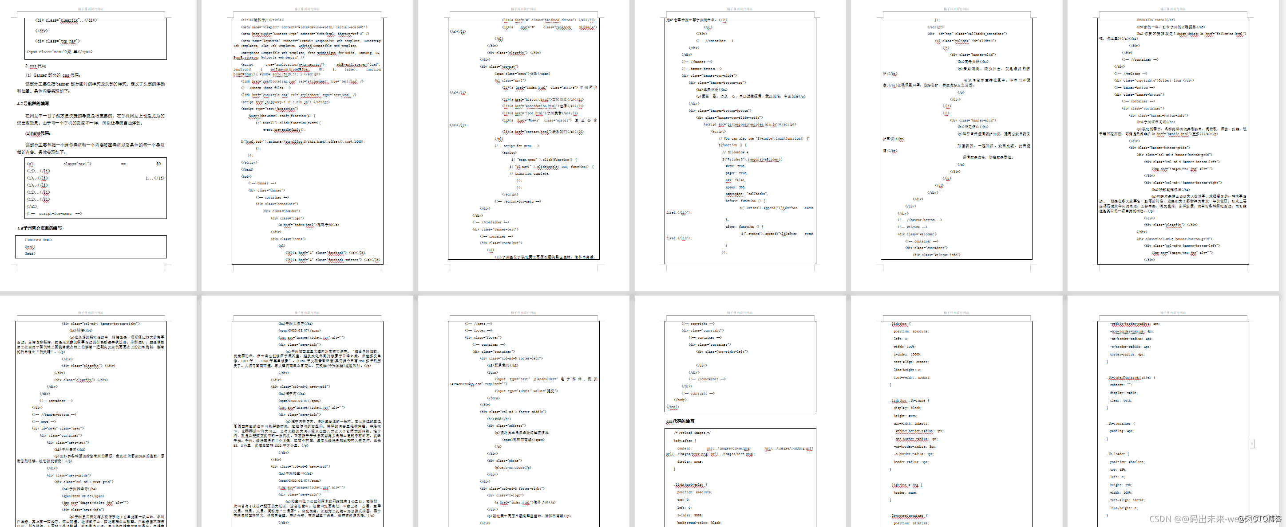Click the "display: table;" line

point(1124,393)
